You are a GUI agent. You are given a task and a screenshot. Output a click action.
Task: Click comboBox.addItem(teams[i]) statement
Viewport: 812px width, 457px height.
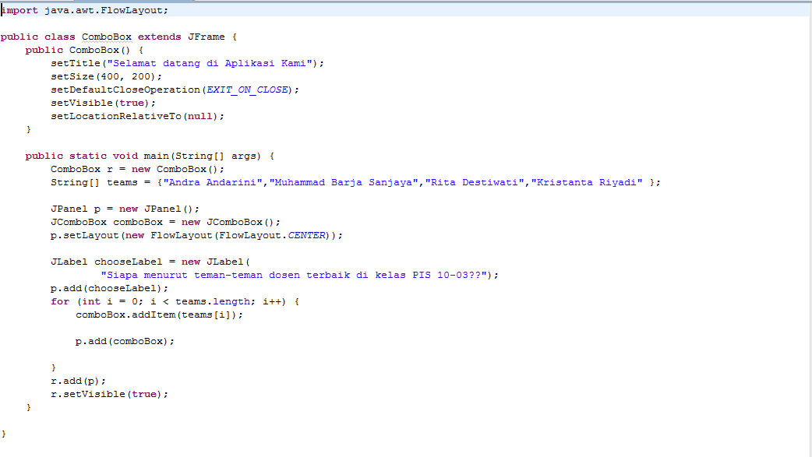(157, 314)
